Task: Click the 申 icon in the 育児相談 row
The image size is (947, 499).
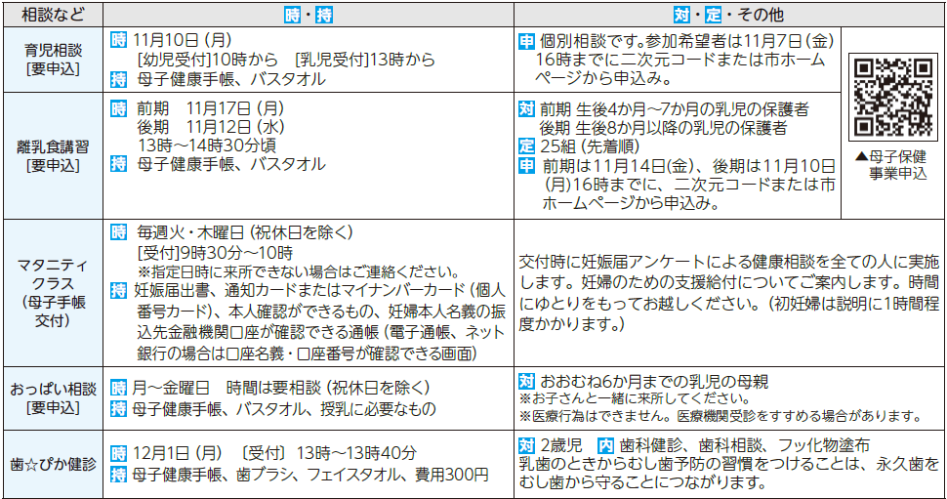Action: coord(526,41)
